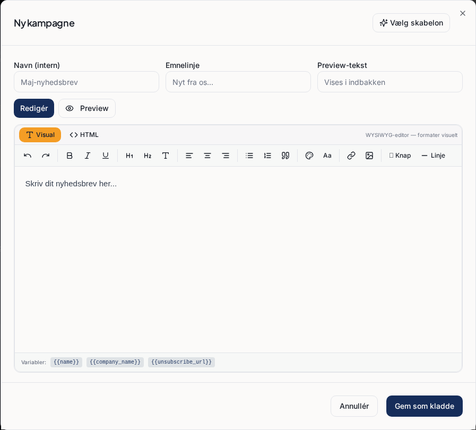Align text right
Screen dimensions: 476x430
click(226, 156)
